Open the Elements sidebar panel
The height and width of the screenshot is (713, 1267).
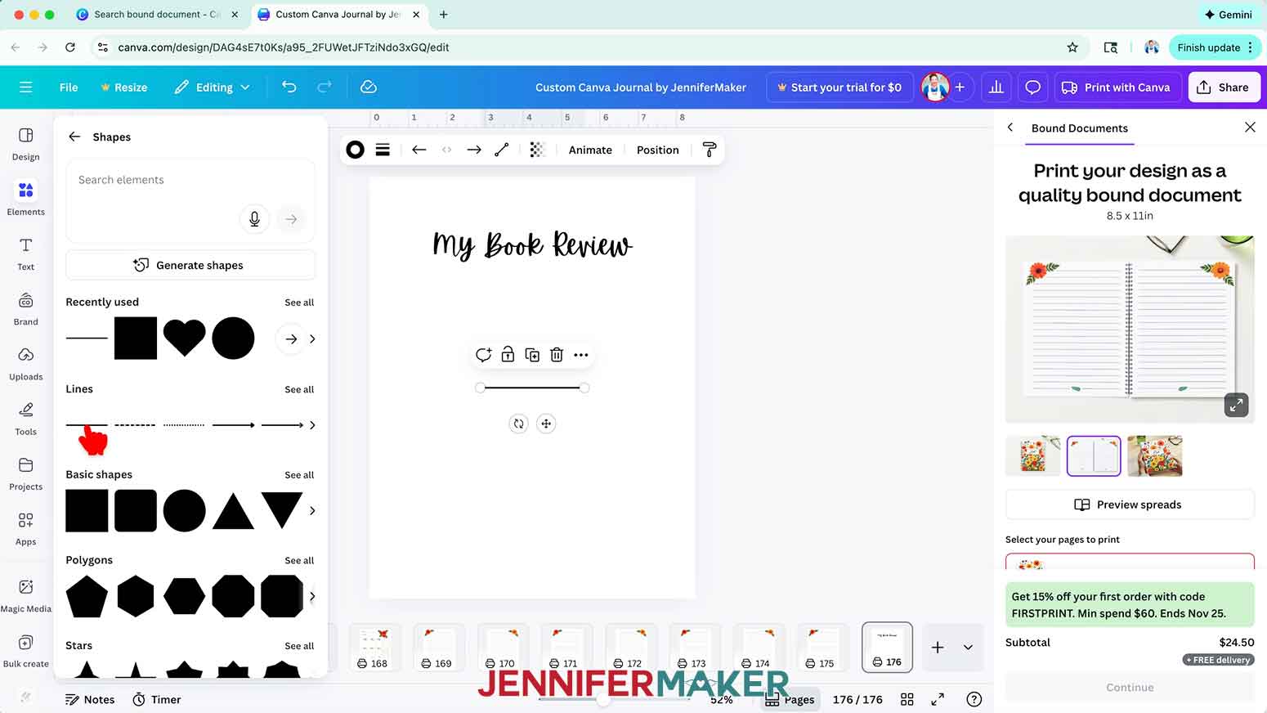(25, 198)
